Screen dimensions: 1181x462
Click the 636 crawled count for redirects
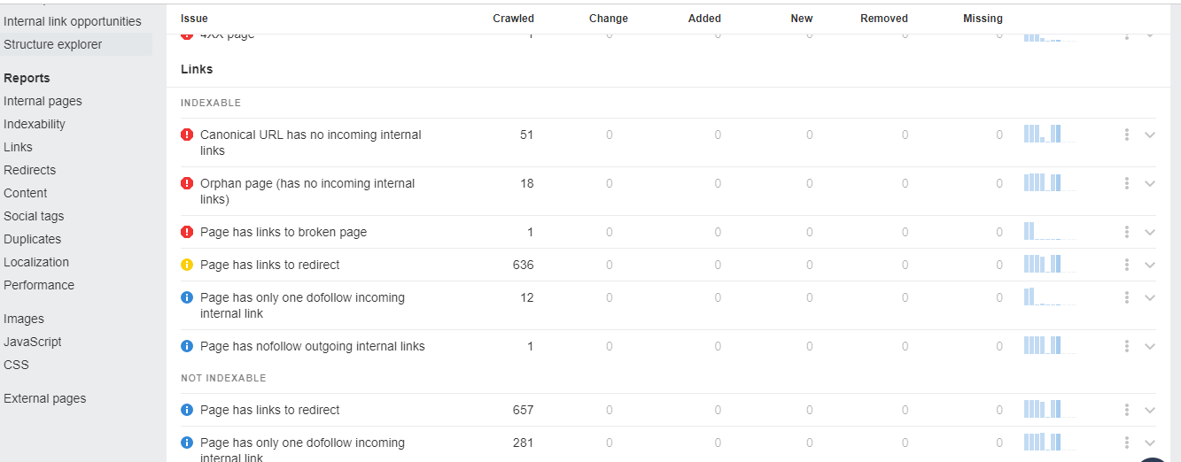(523, 265)
